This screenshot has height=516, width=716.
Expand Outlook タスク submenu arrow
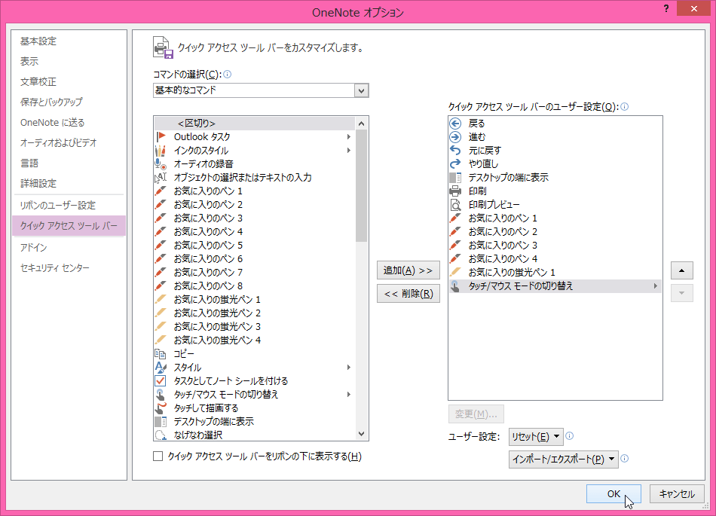(x=349, y=137)
